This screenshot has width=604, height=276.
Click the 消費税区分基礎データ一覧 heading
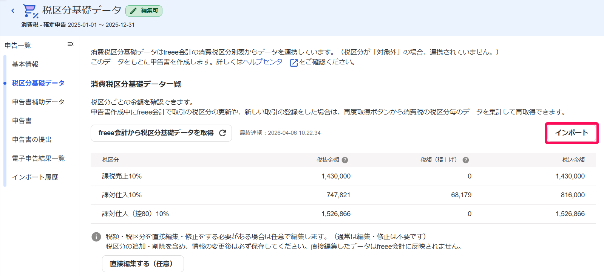point(136,84)
